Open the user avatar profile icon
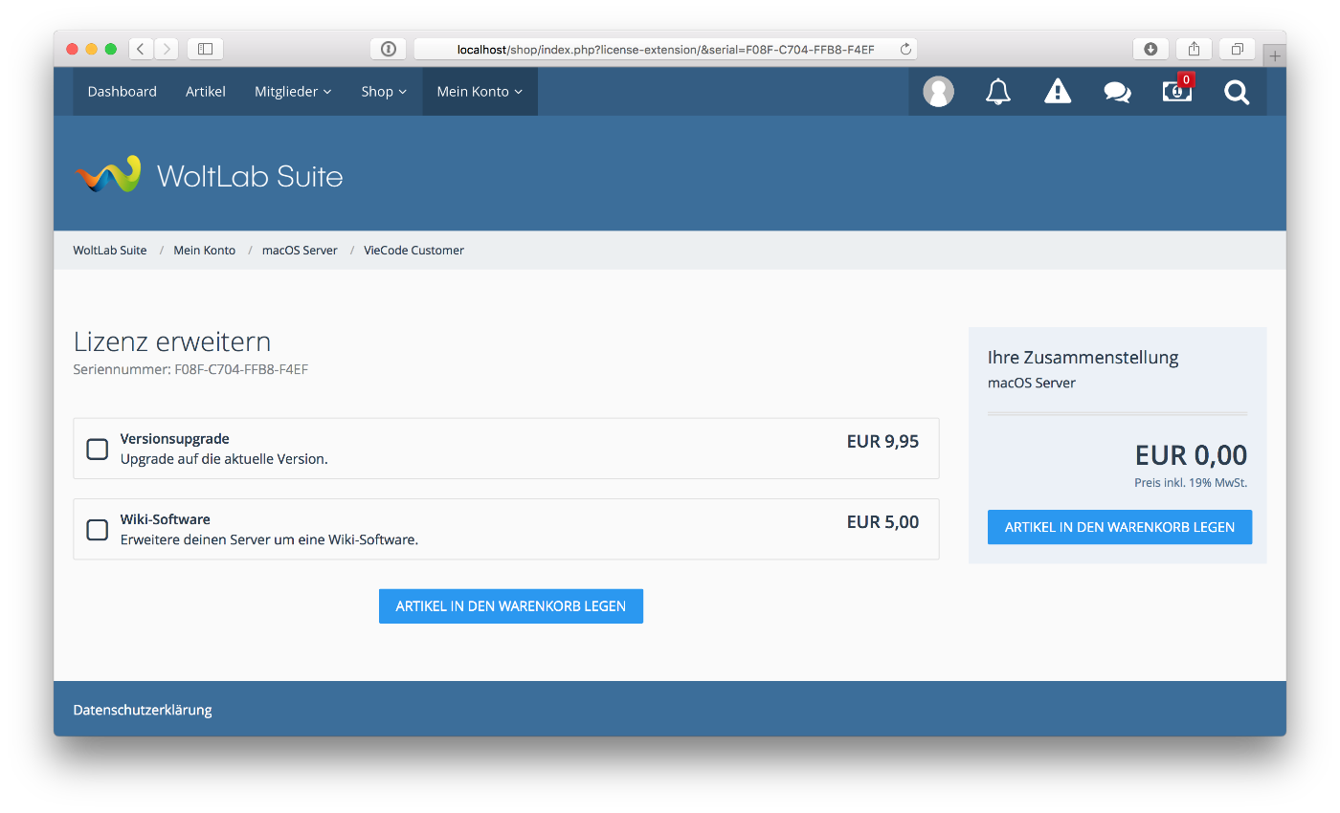The width and height of the screenshot is (1340, 813). (938, 92)
